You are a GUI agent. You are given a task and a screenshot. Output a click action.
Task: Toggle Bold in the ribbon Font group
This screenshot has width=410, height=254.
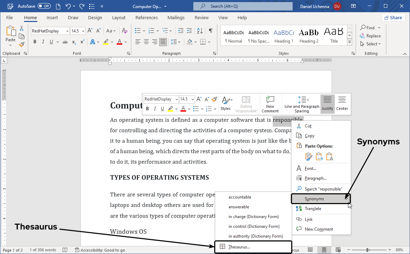click(x=35, y=42)
